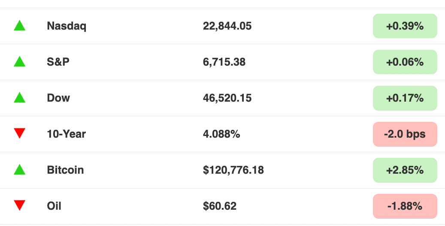The width and height of the screenshot is (445, 226).
Task: Click the Oil -1.88% red badge
Action: pos(405,206)
